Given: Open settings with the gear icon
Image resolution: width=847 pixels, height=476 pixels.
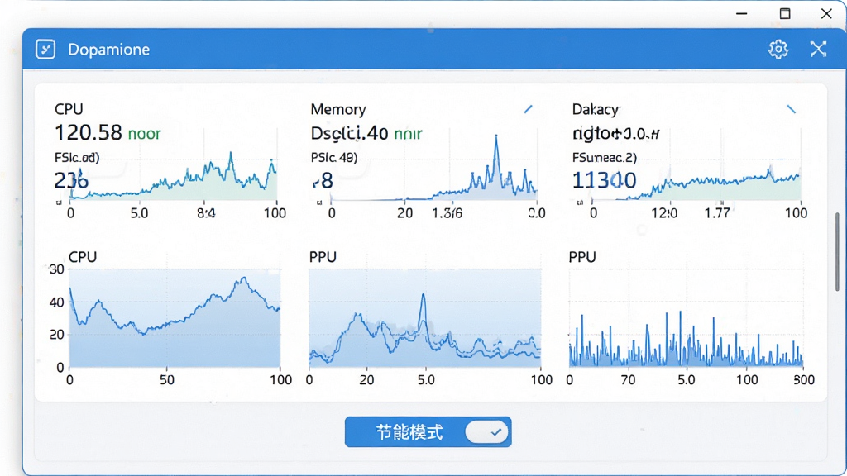Looking at the screenshot, I should [x=778, y=49].
